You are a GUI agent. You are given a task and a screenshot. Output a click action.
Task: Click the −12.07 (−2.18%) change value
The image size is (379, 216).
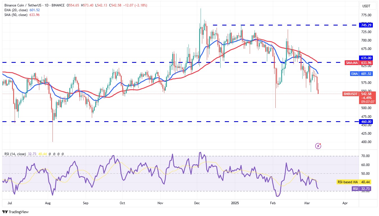tap(135, 5)
